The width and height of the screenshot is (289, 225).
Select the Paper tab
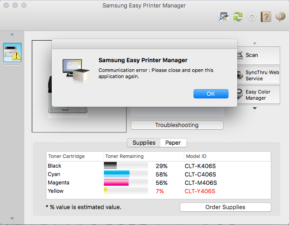click(x=173, y=143)
